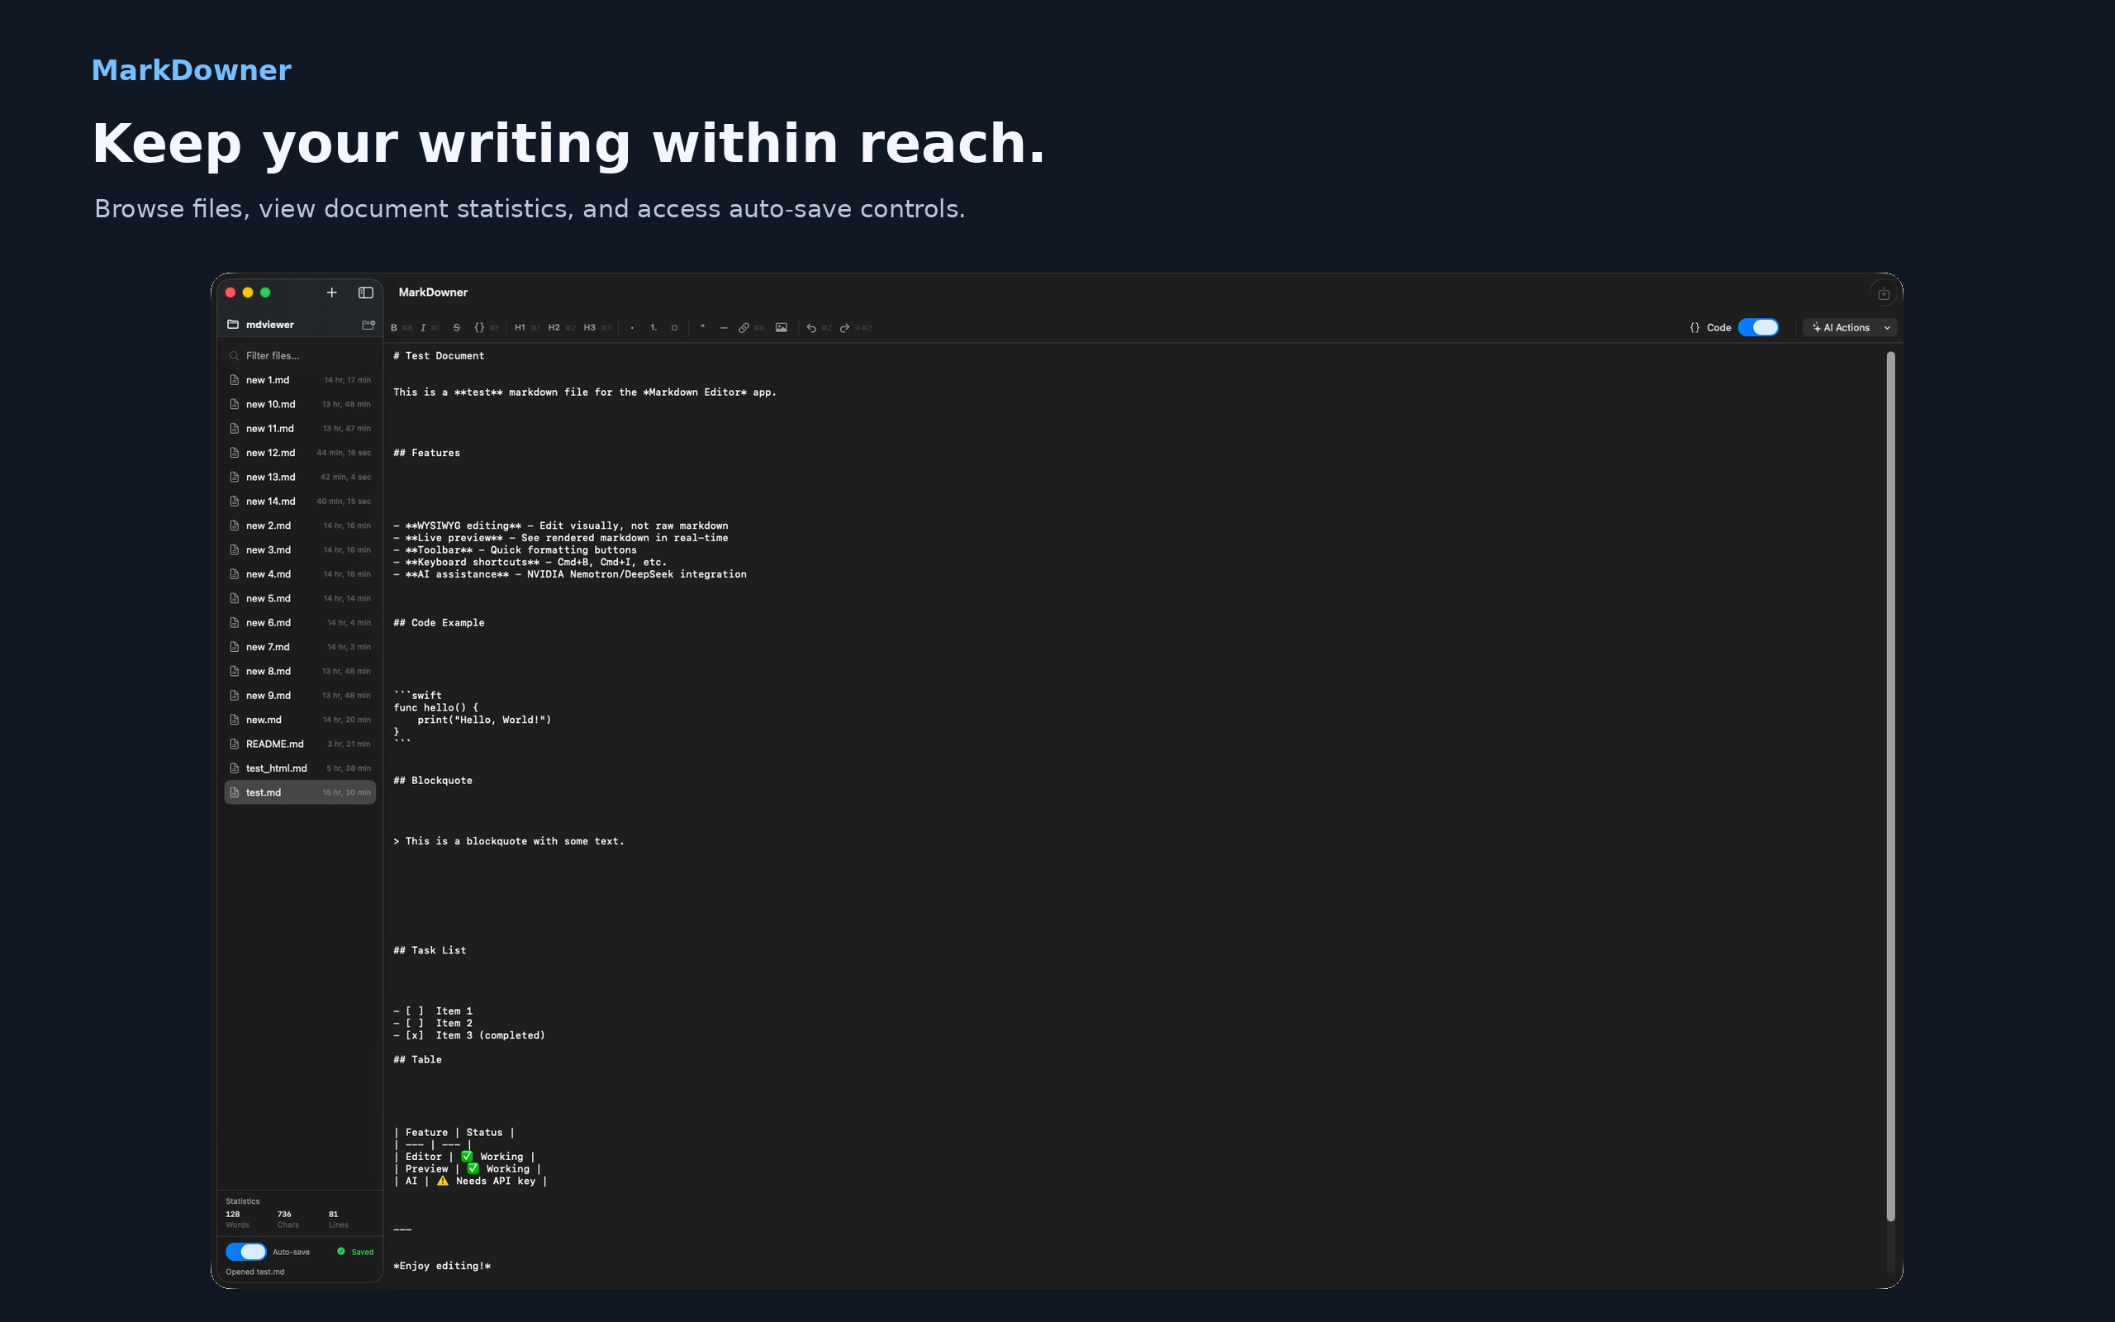Insert a bulleted list item
This screenshot has width=2115, height=1322.
point(632,328)
